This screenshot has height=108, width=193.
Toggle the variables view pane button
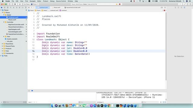pyautogui.click(x=163, y=102)
